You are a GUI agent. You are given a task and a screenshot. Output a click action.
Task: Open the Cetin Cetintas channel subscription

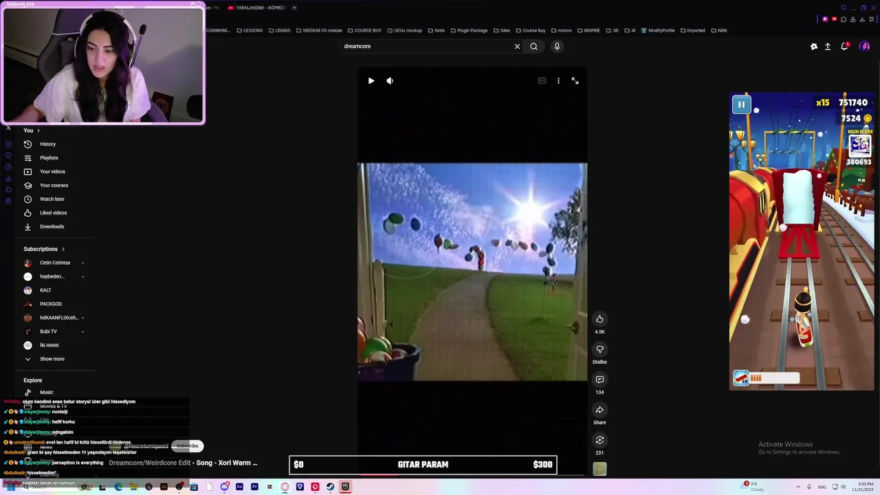point(55,263)
